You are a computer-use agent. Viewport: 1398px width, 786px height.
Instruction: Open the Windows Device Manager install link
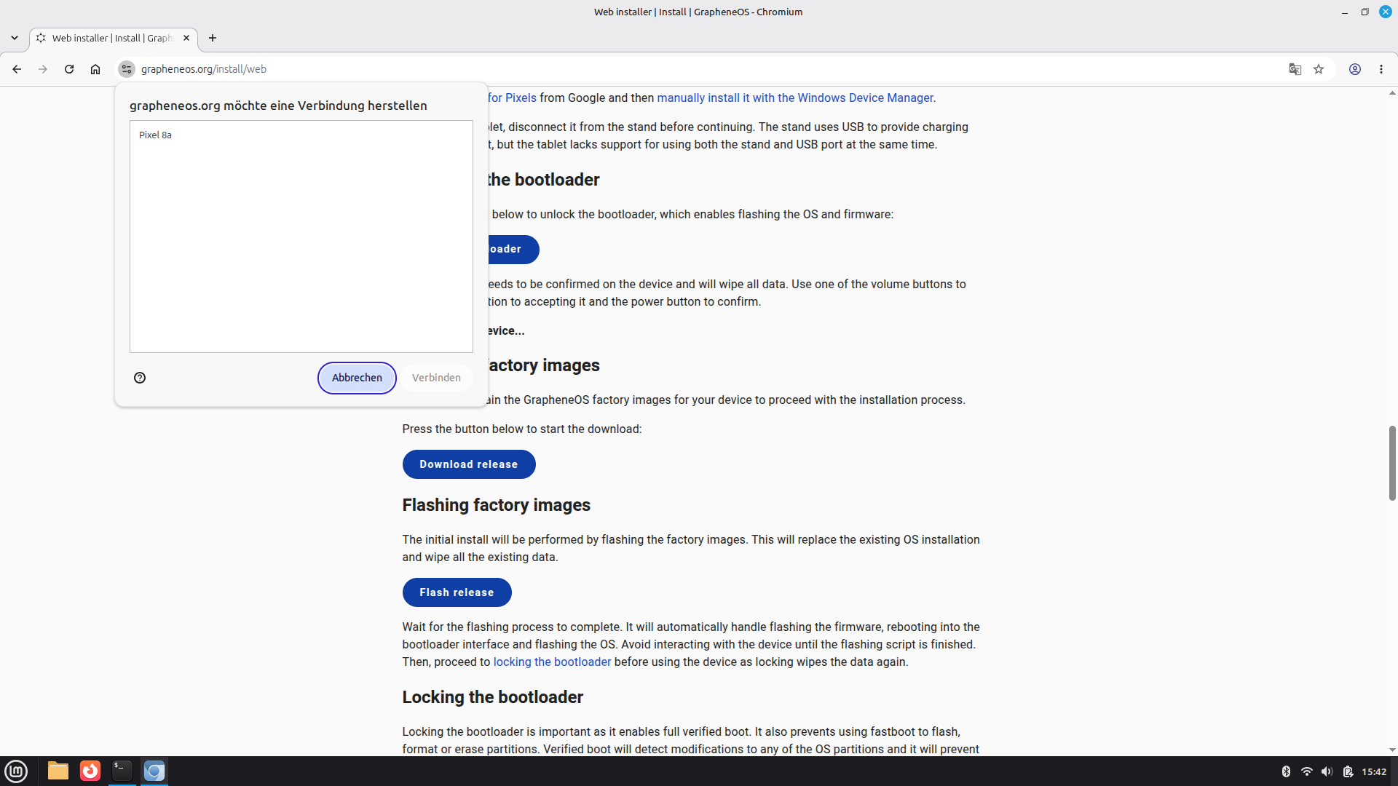(795, 98)
